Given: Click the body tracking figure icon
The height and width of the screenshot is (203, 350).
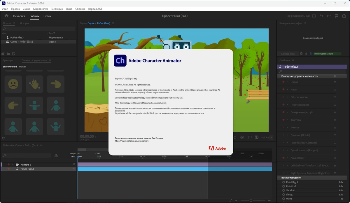Looking at the screenshot, I should (306, 54).
